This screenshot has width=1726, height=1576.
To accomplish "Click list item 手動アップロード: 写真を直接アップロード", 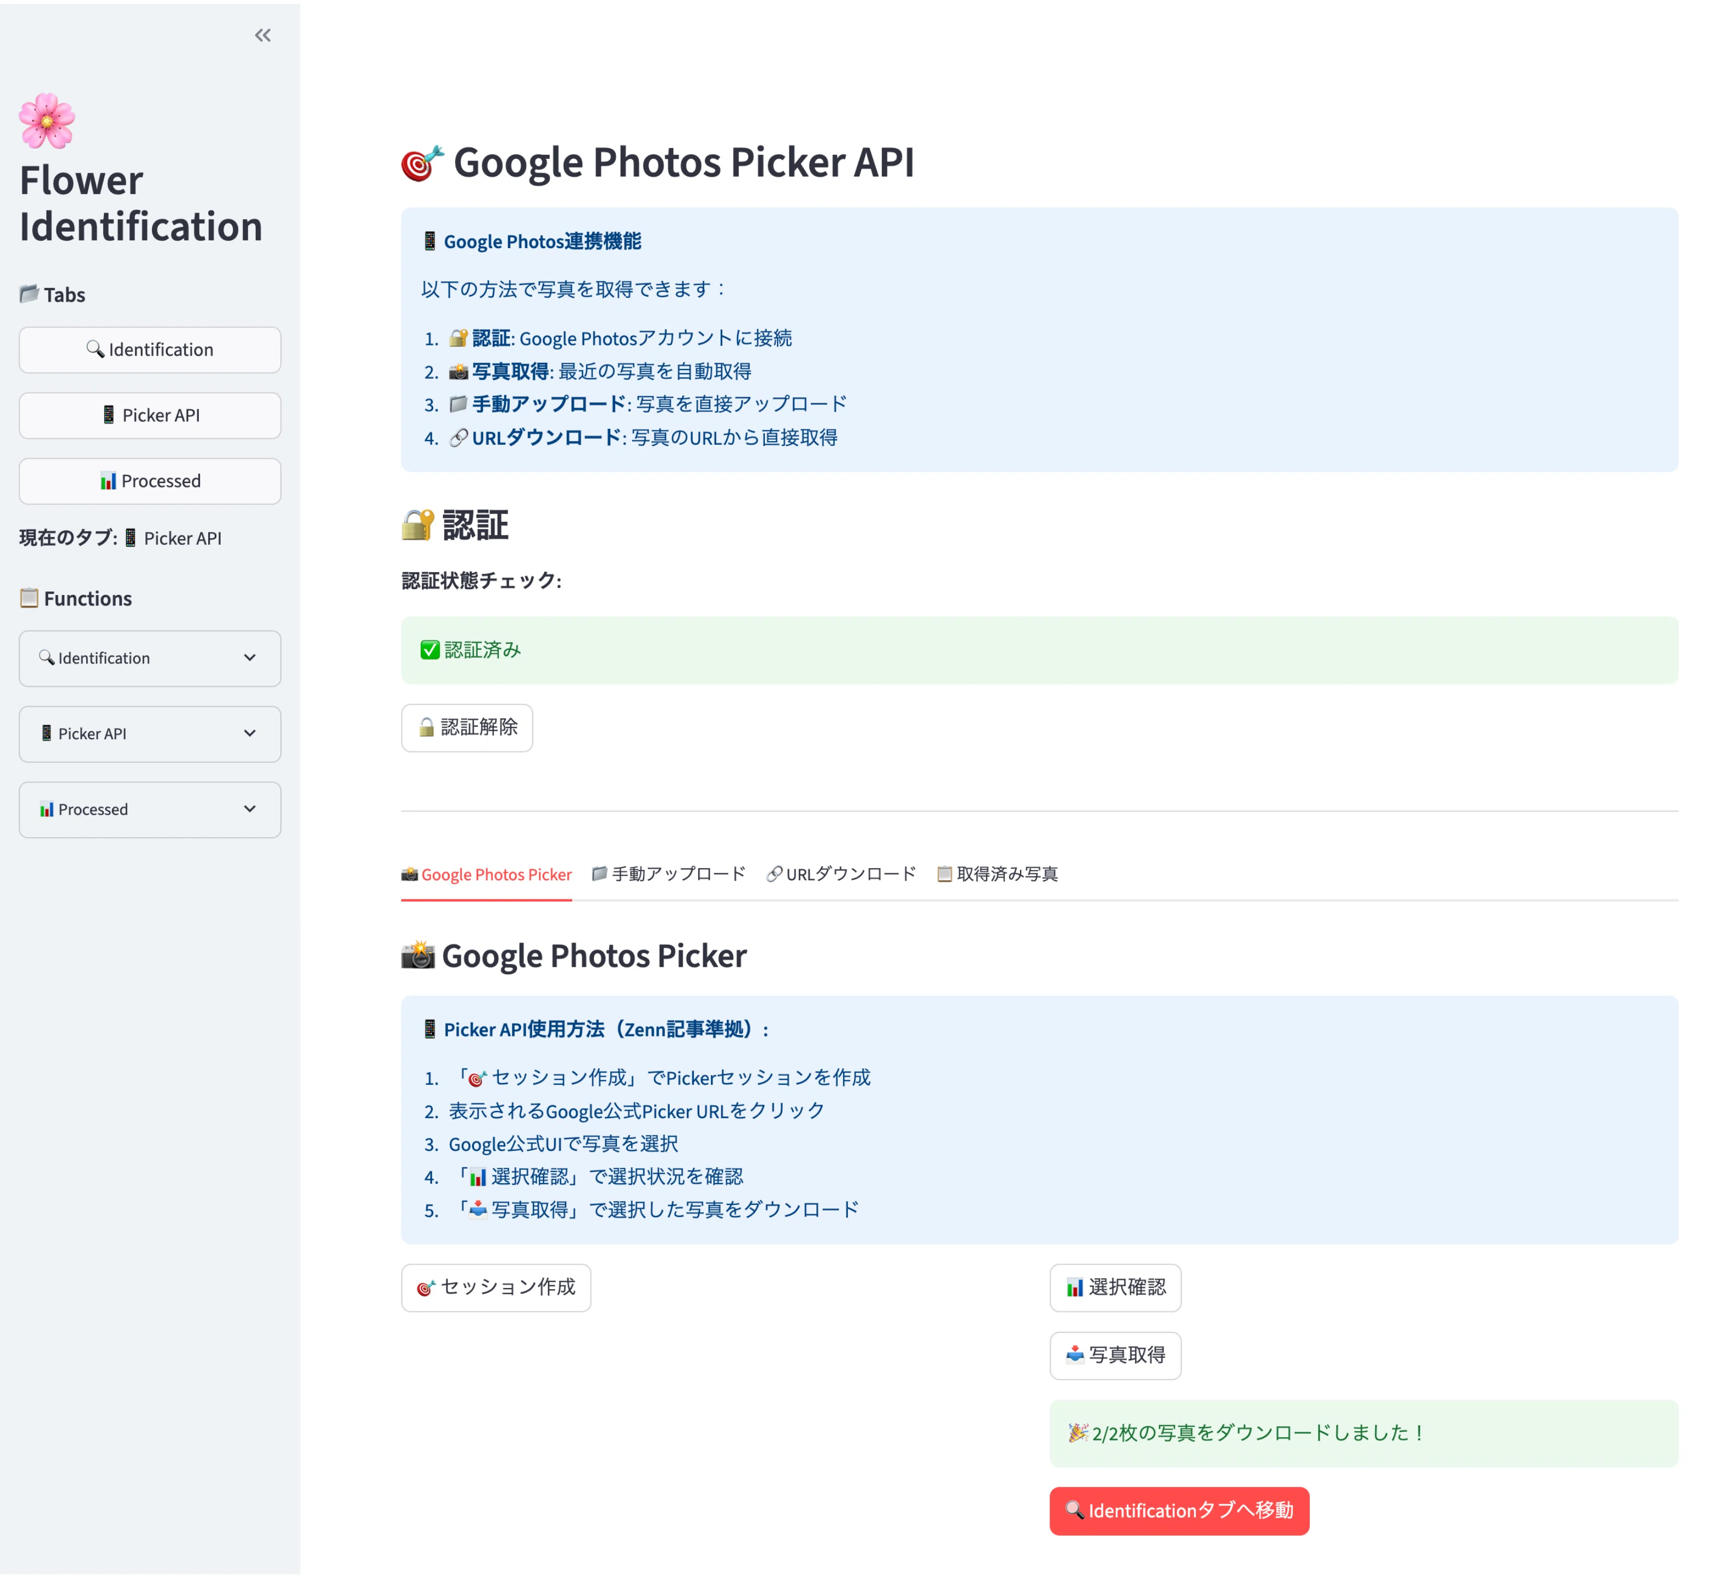I will pos(648,404).
